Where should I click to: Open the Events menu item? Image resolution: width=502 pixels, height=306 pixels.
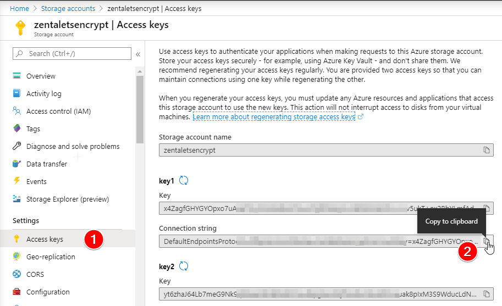(36, 182)
